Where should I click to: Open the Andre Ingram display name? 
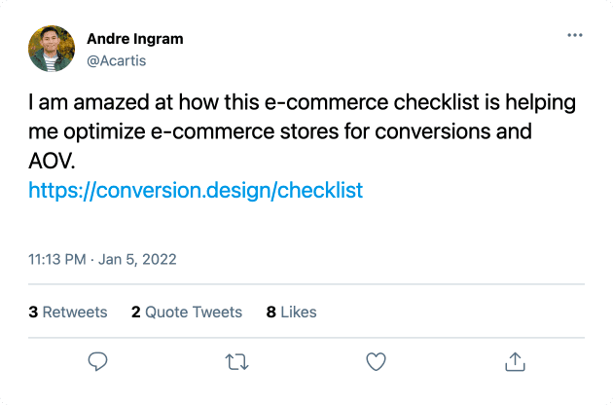pyautogui.click(x=135, y=39)
